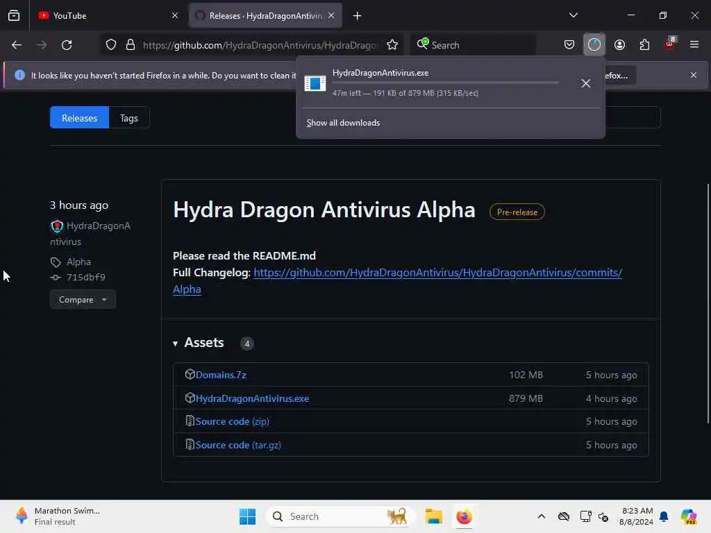Click the Windows taskbar Search box
Viewport: 711px width, 533px height.
point(341,516)
